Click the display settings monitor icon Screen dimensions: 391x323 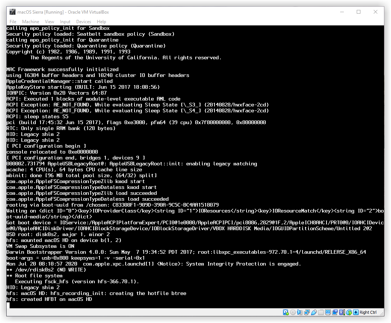coord(328,312)
